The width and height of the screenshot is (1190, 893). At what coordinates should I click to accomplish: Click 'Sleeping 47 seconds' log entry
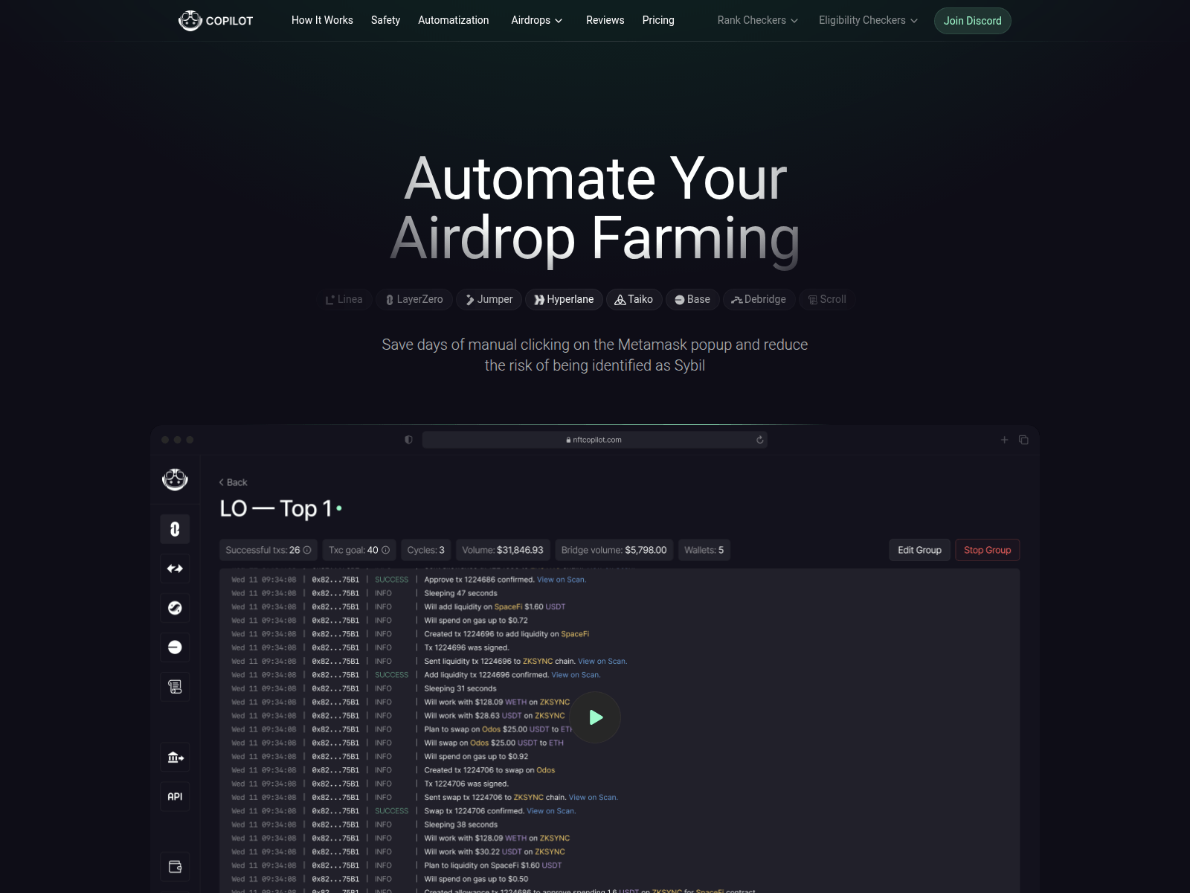460,593
